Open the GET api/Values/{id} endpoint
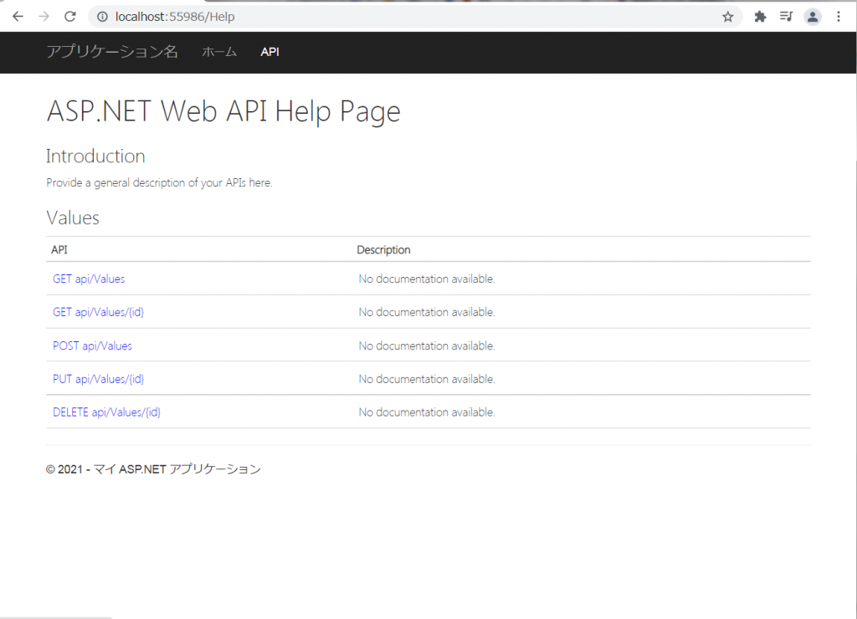This screenshot has height=619, width=857. point(98,312)
